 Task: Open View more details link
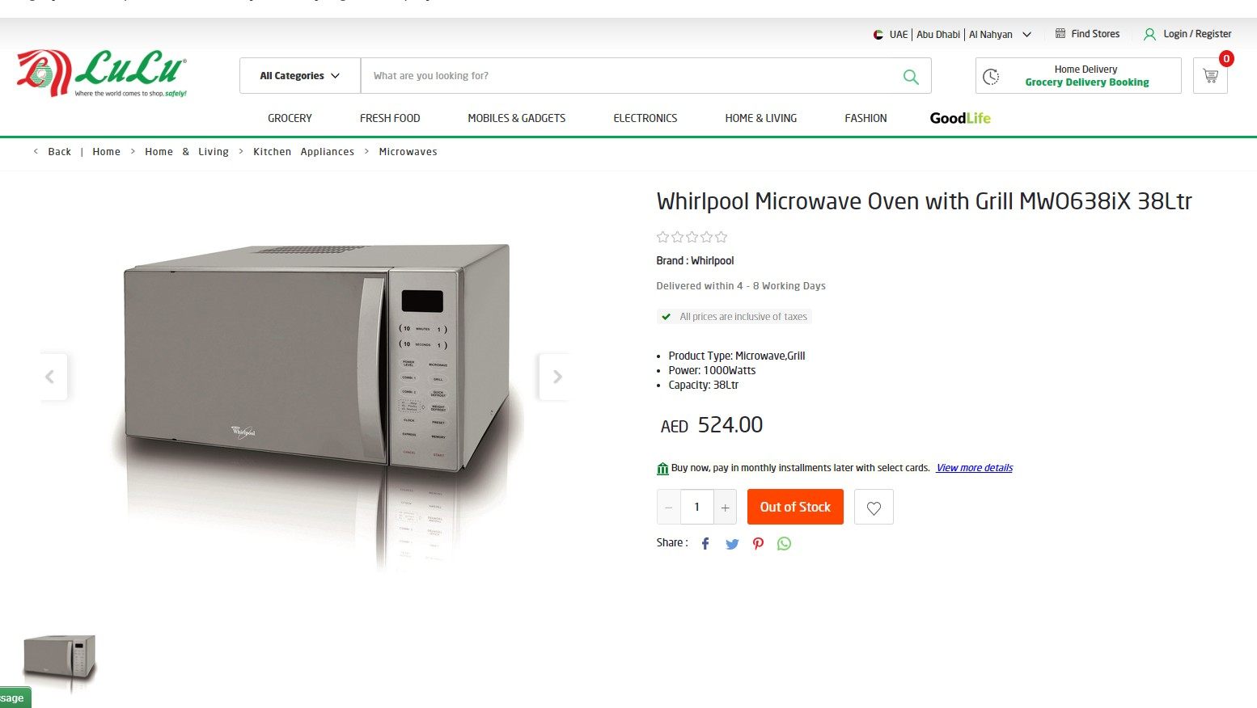(x=974, y=468)
